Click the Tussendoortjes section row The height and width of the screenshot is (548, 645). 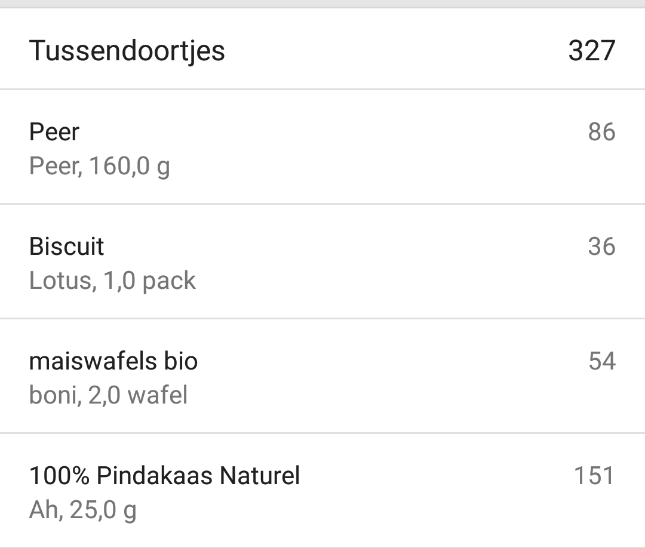(322, 51)
